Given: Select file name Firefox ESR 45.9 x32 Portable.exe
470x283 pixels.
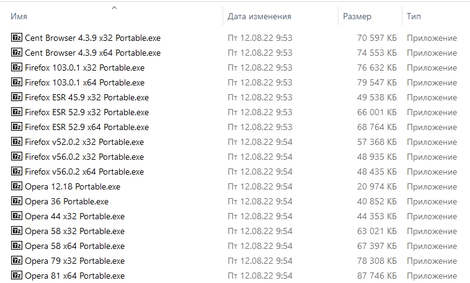Looking at the screenshot, I should point(87,97).
